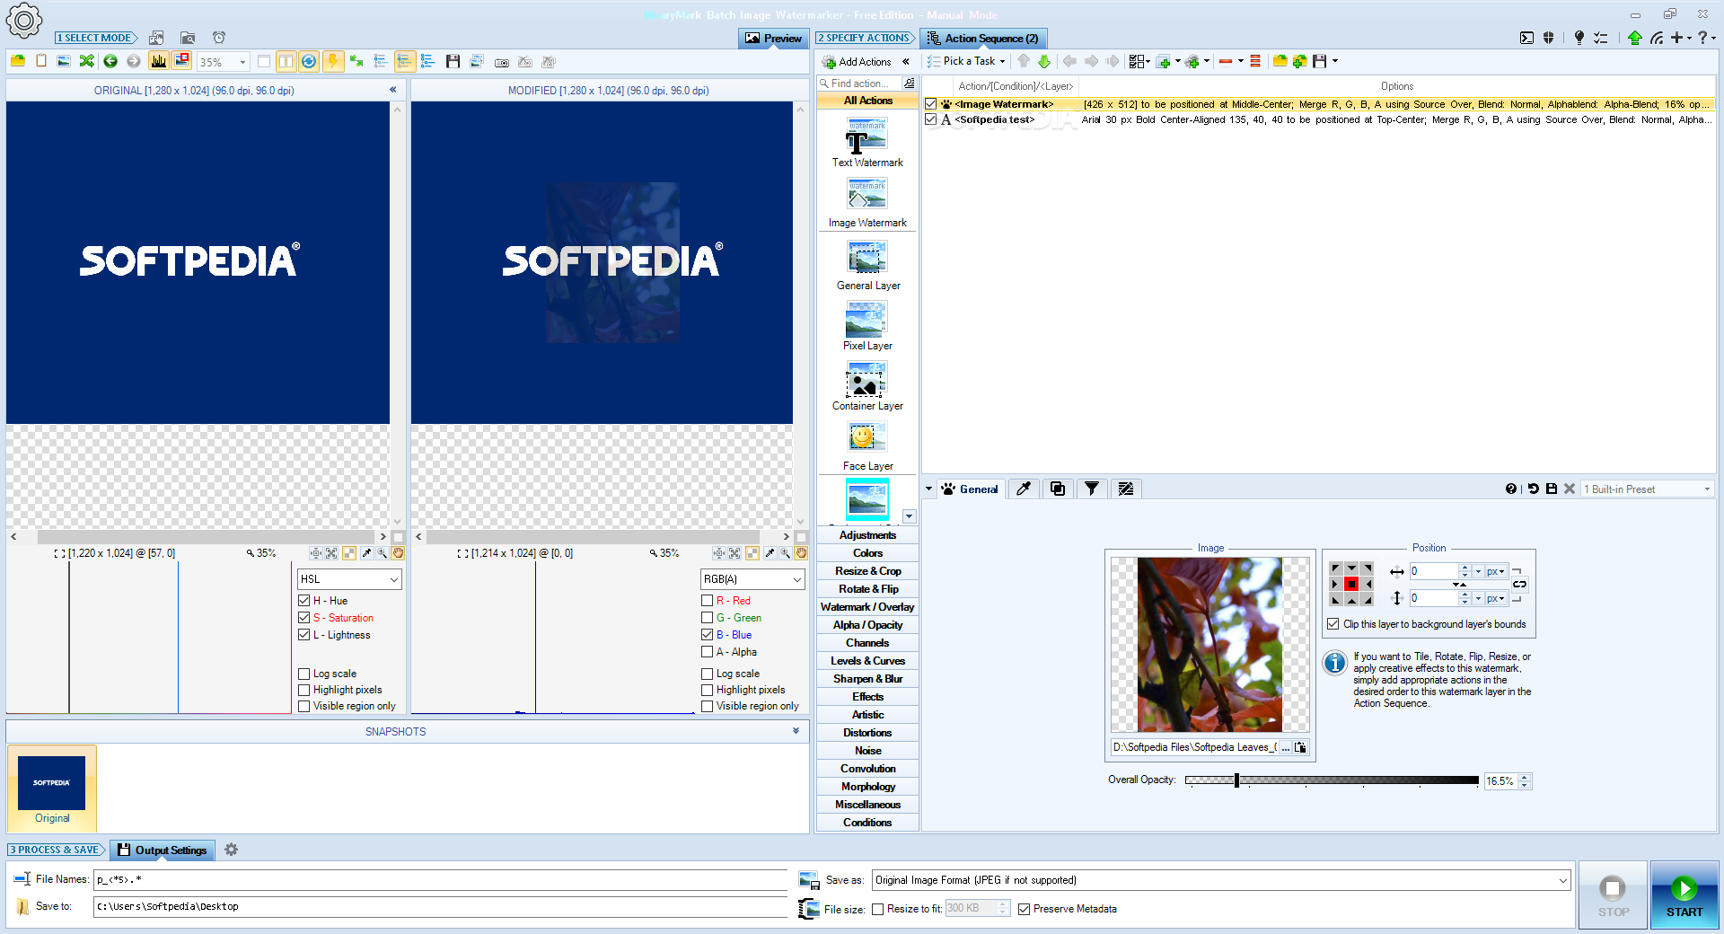Add a Face Layer action

pos(867,446)
